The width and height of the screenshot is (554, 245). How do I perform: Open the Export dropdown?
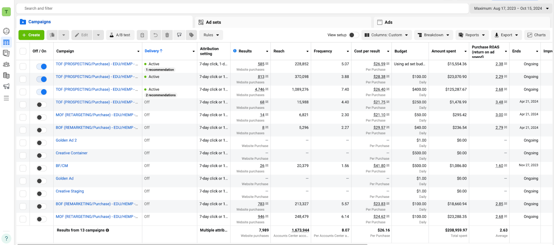(x=506, y=35)
